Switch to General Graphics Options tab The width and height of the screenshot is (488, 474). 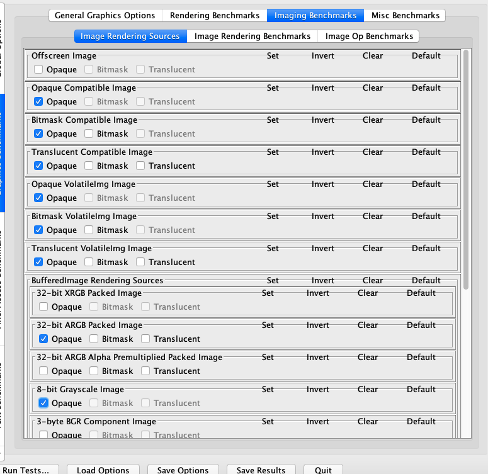(105, 15)
